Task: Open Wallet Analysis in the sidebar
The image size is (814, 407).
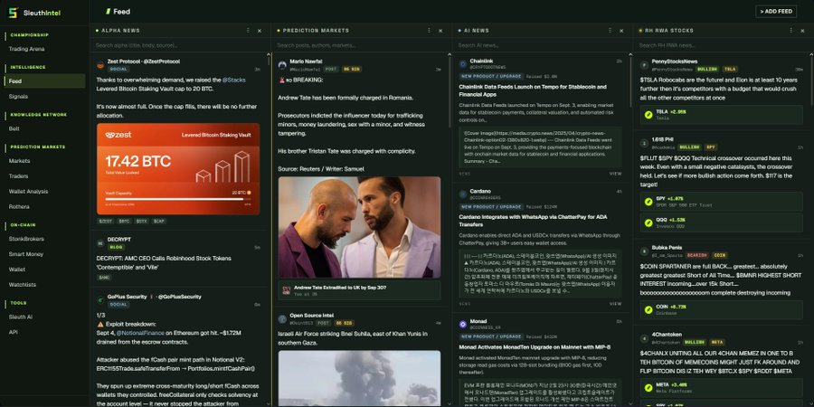Action: point(28,192)
